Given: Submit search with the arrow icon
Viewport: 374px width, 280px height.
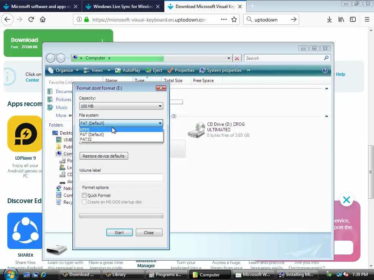Looking at the screenshot, I should click(294, 20).
